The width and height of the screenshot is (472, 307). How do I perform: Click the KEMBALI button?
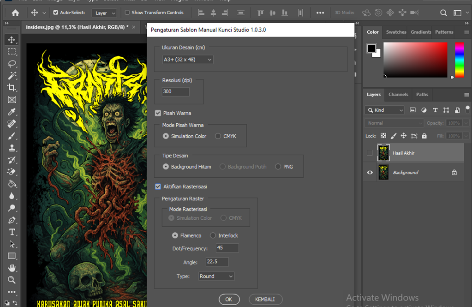(x=265, y=299)
